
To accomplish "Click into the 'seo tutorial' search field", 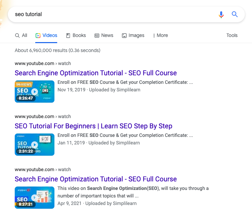I will [x=110, y=14].
